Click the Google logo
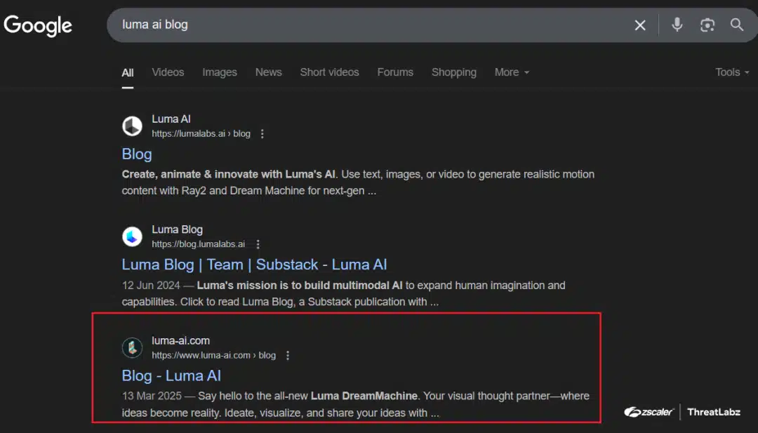This screenshot has width=758, height=433. 38,25
